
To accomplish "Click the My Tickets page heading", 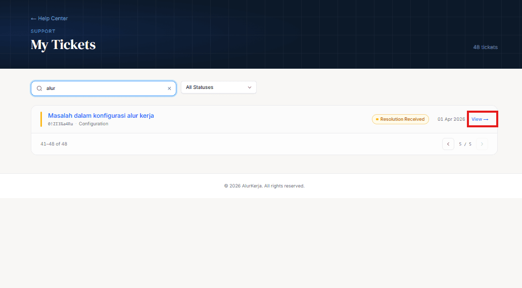I will (63, 44).
